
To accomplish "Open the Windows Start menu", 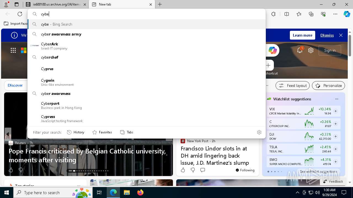I will click(7, 193).
